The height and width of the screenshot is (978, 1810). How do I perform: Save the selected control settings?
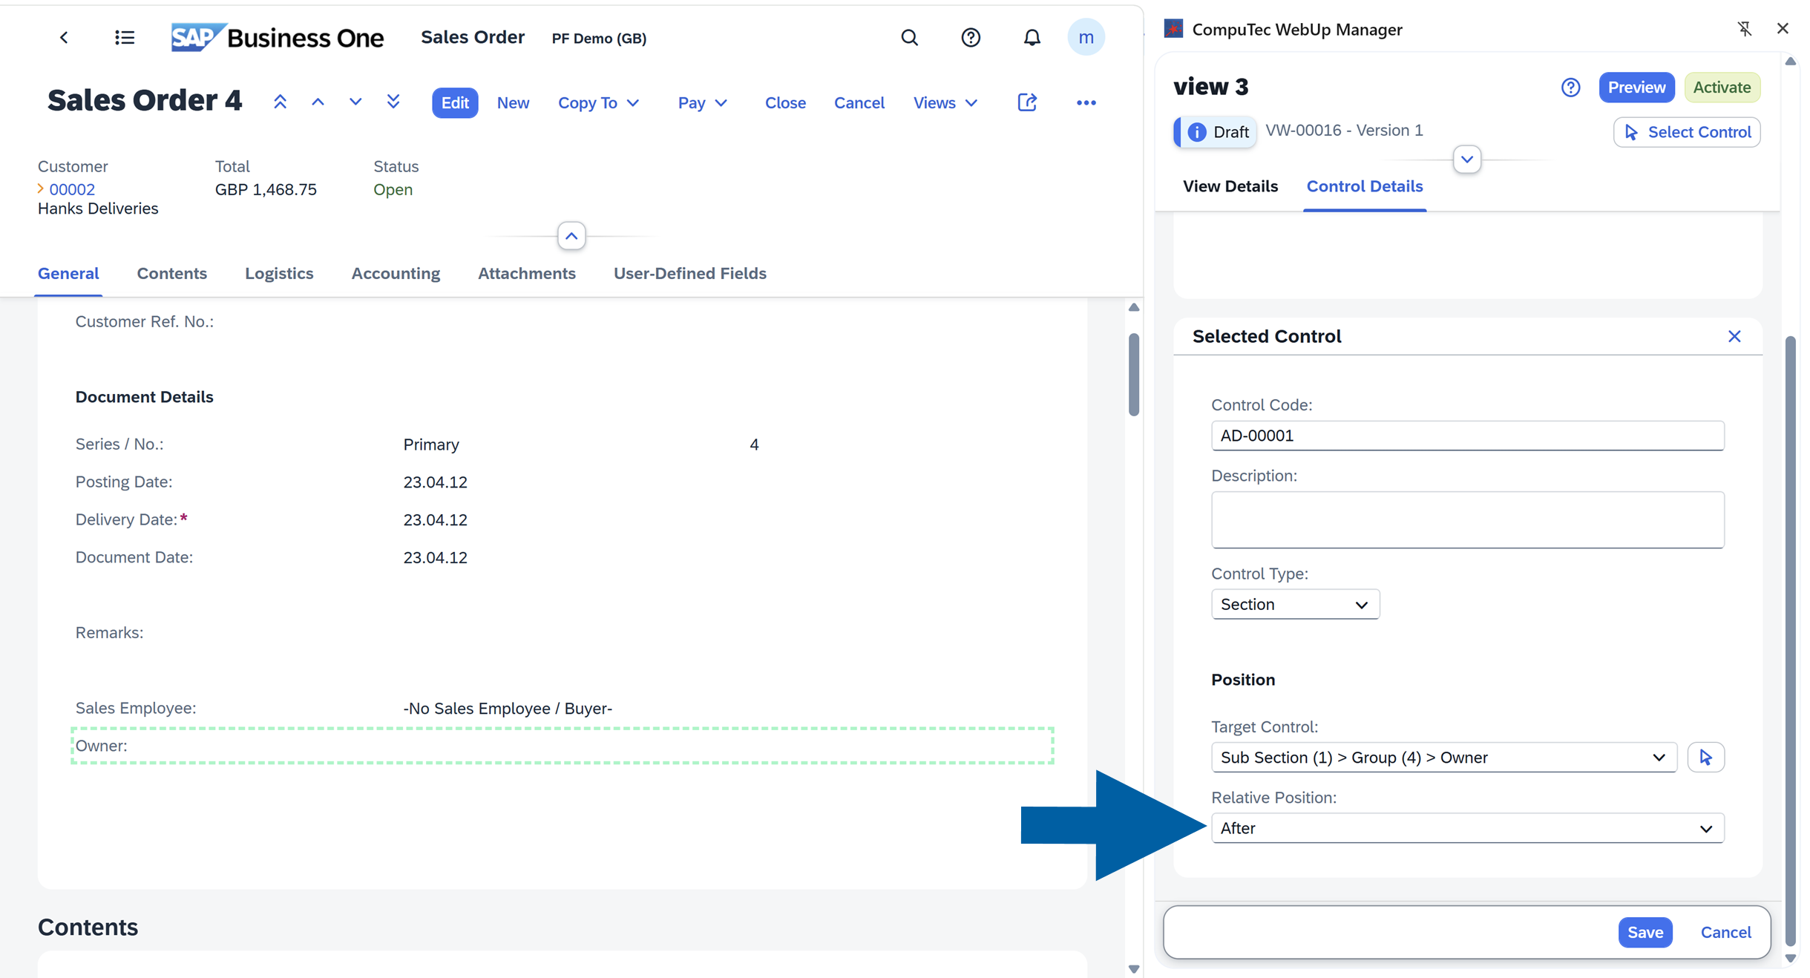click(x=1645, y=933)
